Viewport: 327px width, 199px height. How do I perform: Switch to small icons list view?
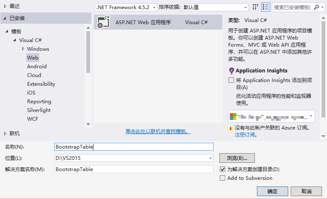[266, 7]
